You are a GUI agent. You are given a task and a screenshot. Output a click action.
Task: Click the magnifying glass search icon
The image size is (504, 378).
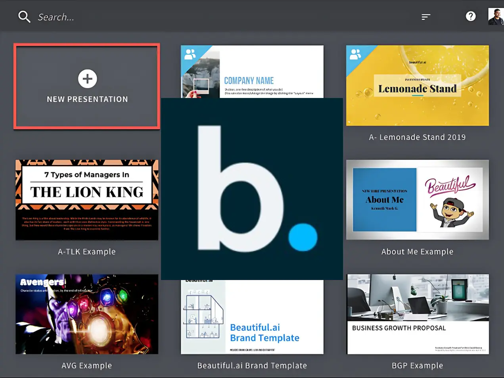24,17
